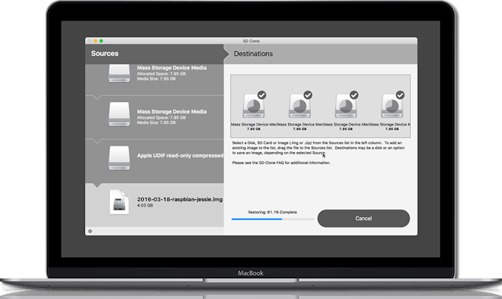
Task: Select the first destination disk icon from the left
Action: tap(253, 106)
